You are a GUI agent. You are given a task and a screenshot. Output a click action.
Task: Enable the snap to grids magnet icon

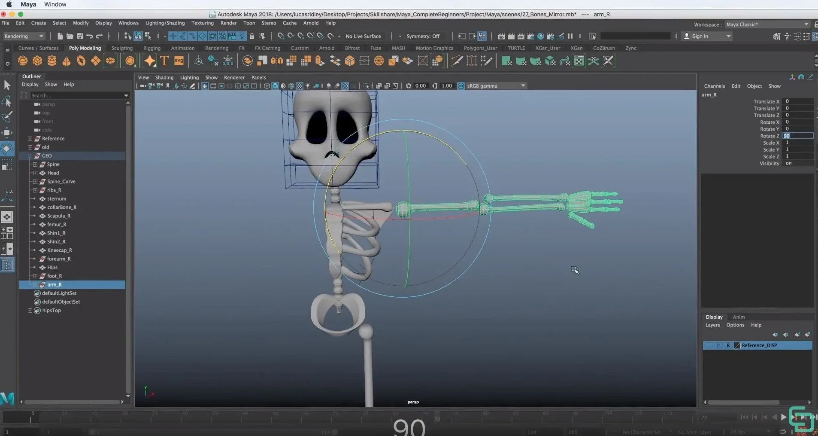click(x=281, y=36)
